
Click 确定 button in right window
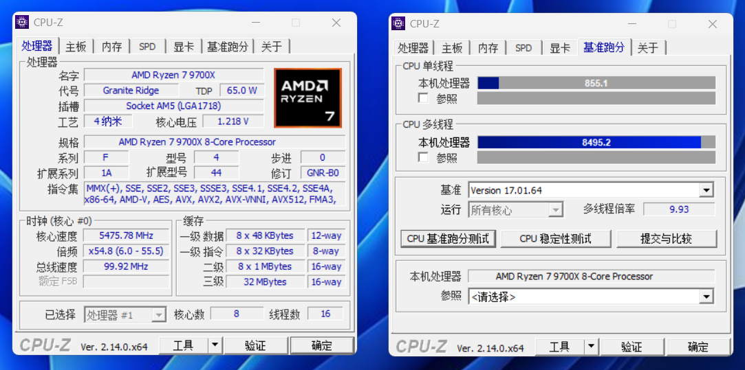pyautogui.click(x=698, y=347)
